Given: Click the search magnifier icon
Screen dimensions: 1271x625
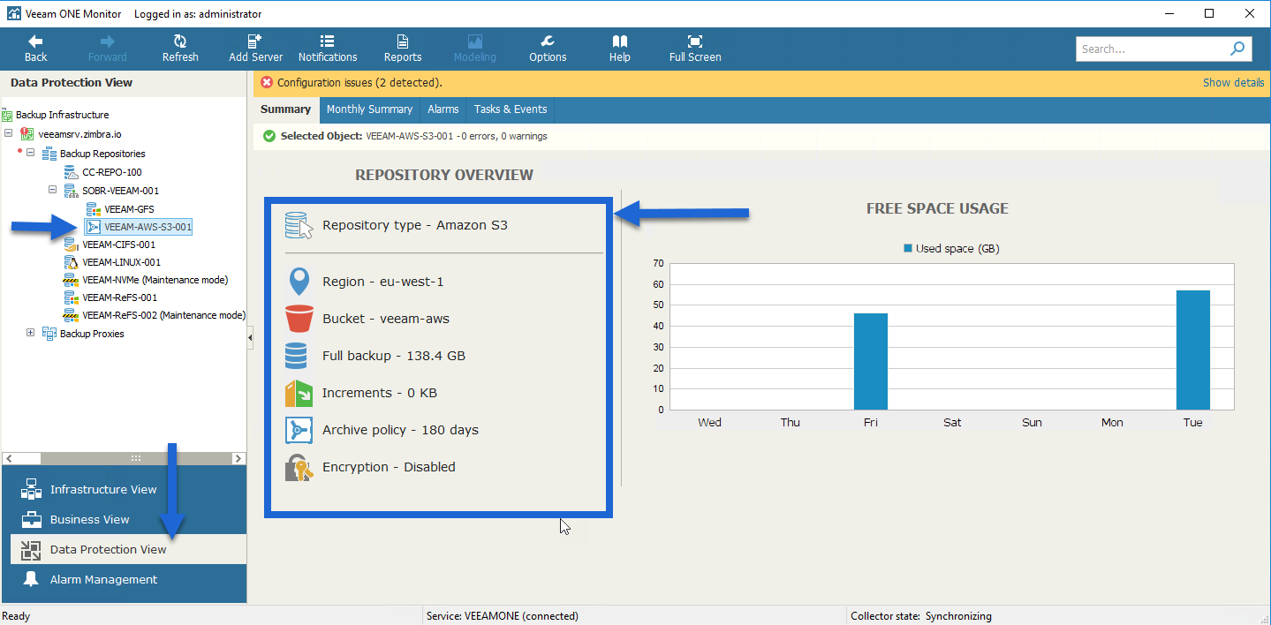Looking at the screenshot, I should tap(1237, 49).
